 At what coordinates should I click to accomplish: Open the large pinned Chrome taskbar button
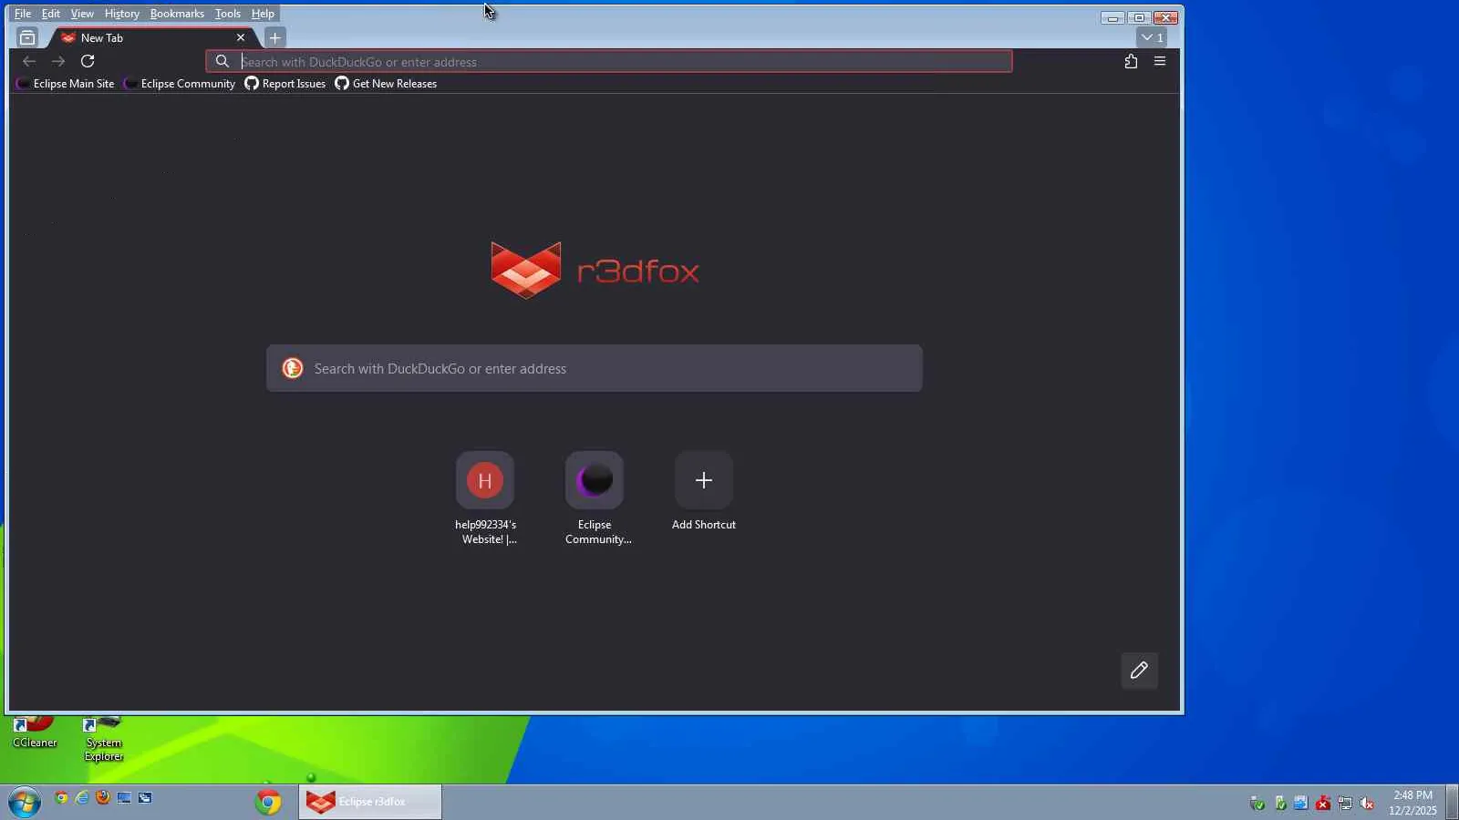pos(268,802)
